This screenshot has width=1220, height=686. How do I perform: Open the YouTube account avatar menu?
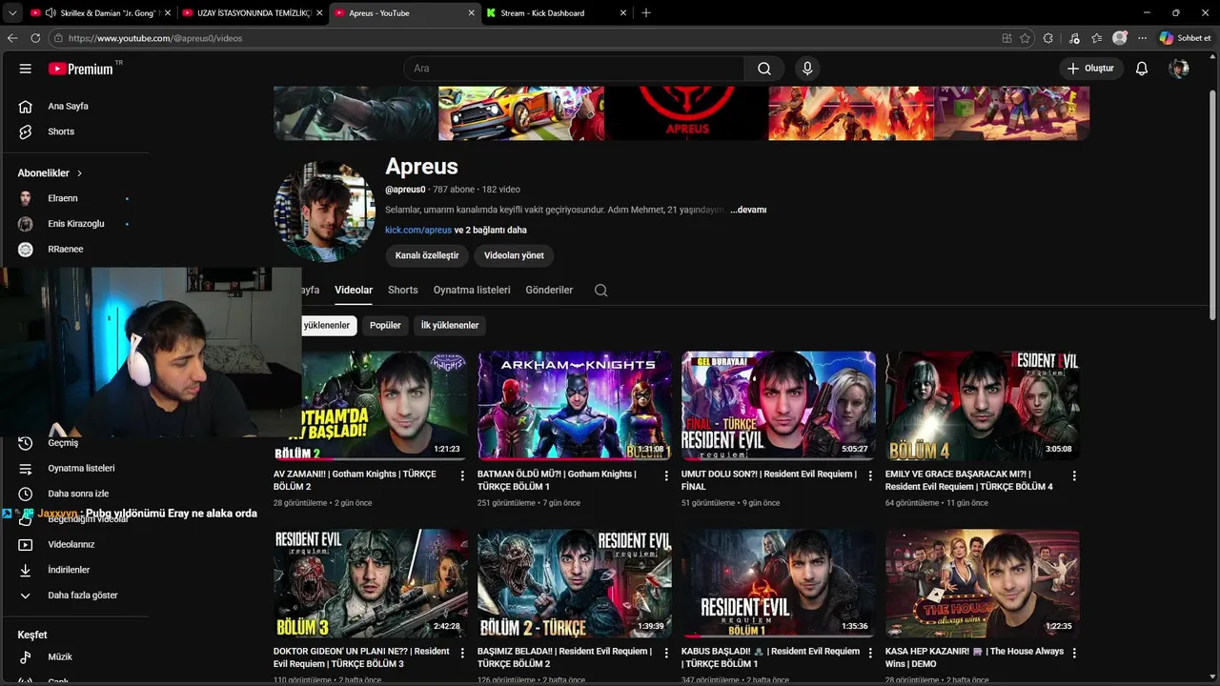coord(1179,69)
